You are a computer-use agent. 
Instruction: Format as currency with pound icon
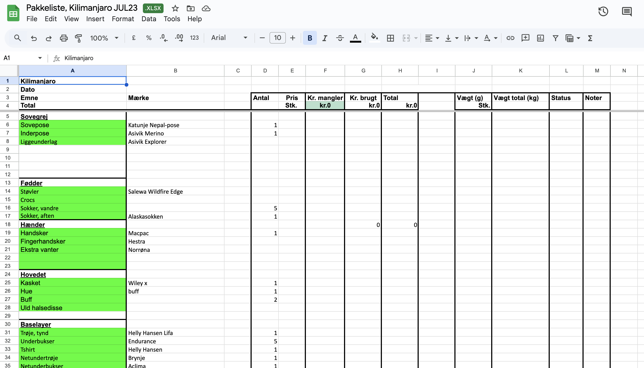tap(134, 38)
